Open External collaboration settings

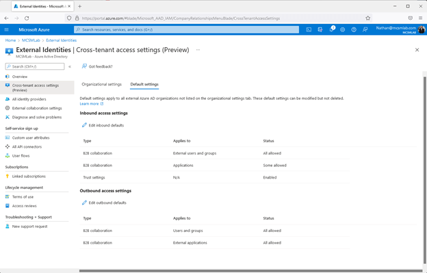pyautogui.click(x=37, y=108)
